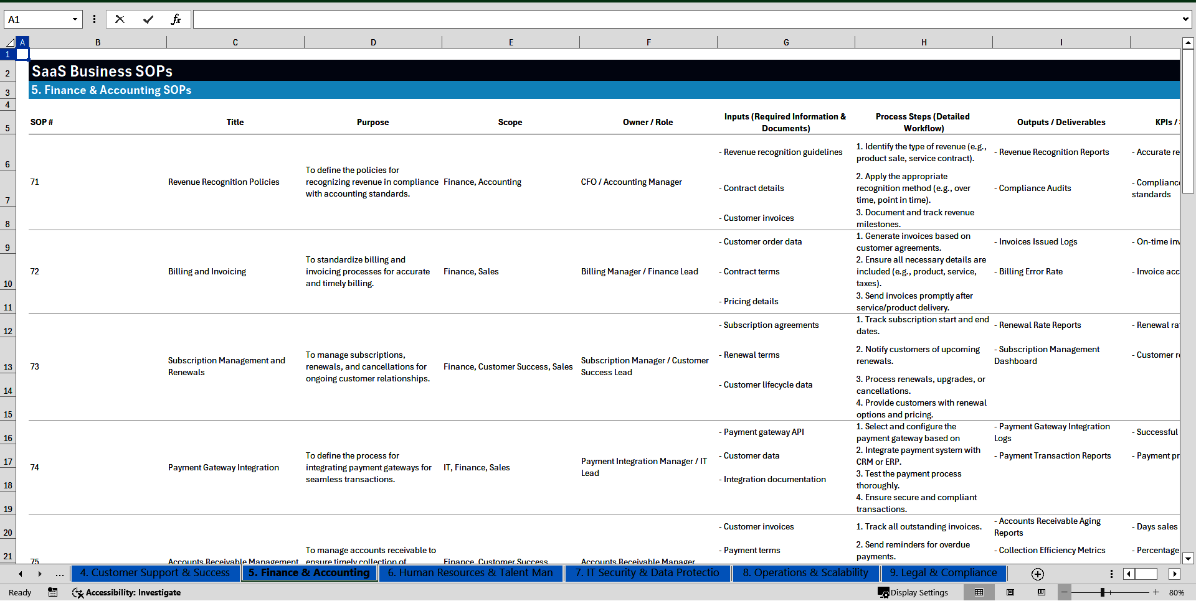
Task: Click the Cancel entry X icon
Action: coord(120,19)
